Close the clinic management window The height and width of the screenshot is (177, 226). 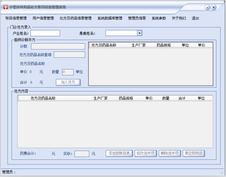214,7
